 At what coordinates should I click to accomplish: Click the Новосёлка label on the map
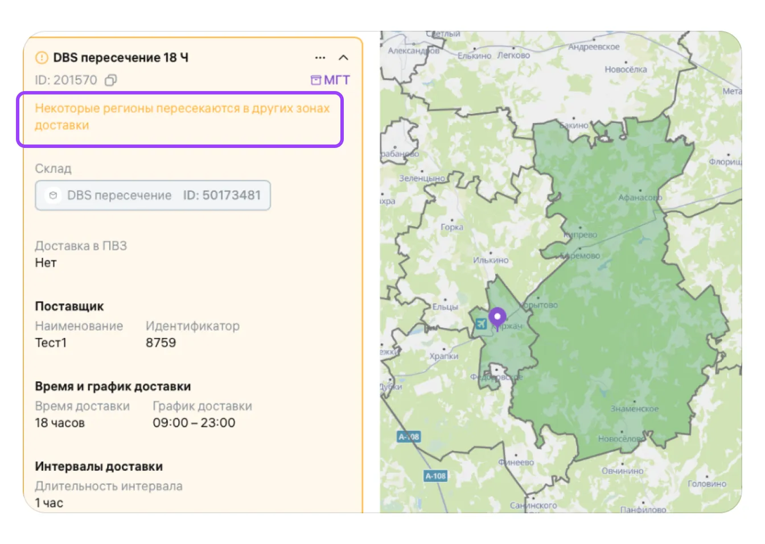[626, 69]
